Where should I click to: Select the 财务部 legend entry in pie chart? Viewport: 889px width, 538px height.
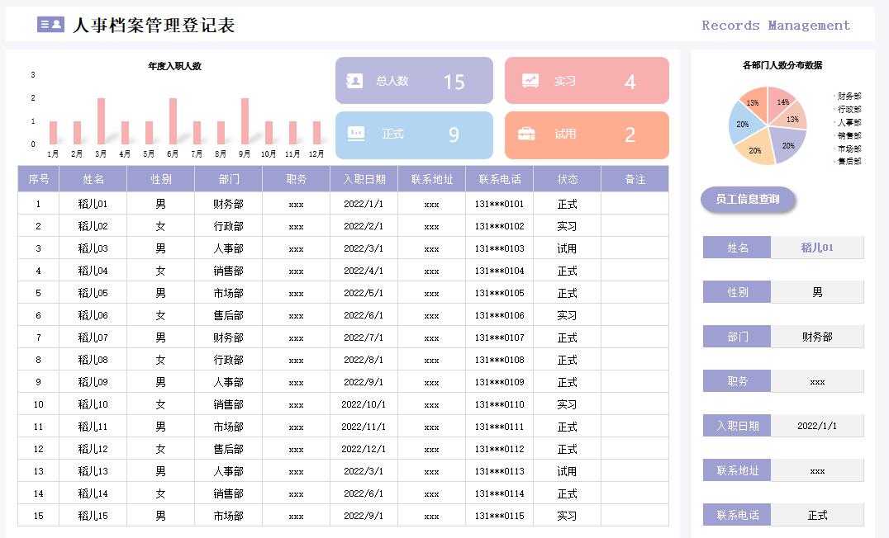(849, 97)
